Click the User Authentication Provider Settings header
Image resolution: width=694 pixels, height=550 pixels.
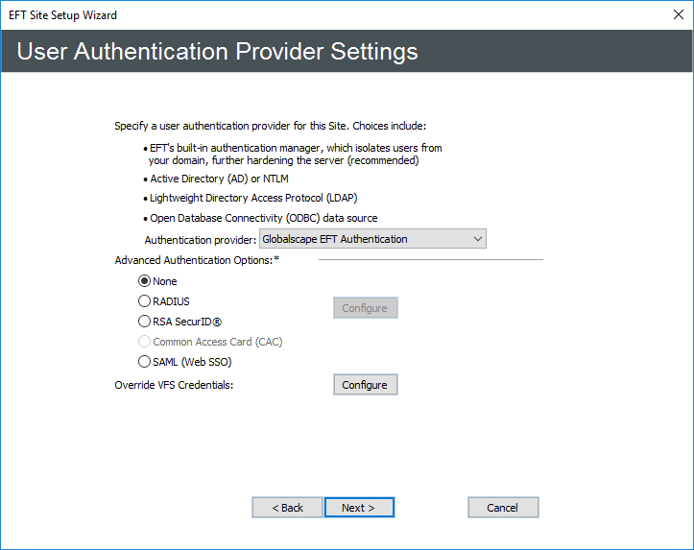[x=218, y=52]
